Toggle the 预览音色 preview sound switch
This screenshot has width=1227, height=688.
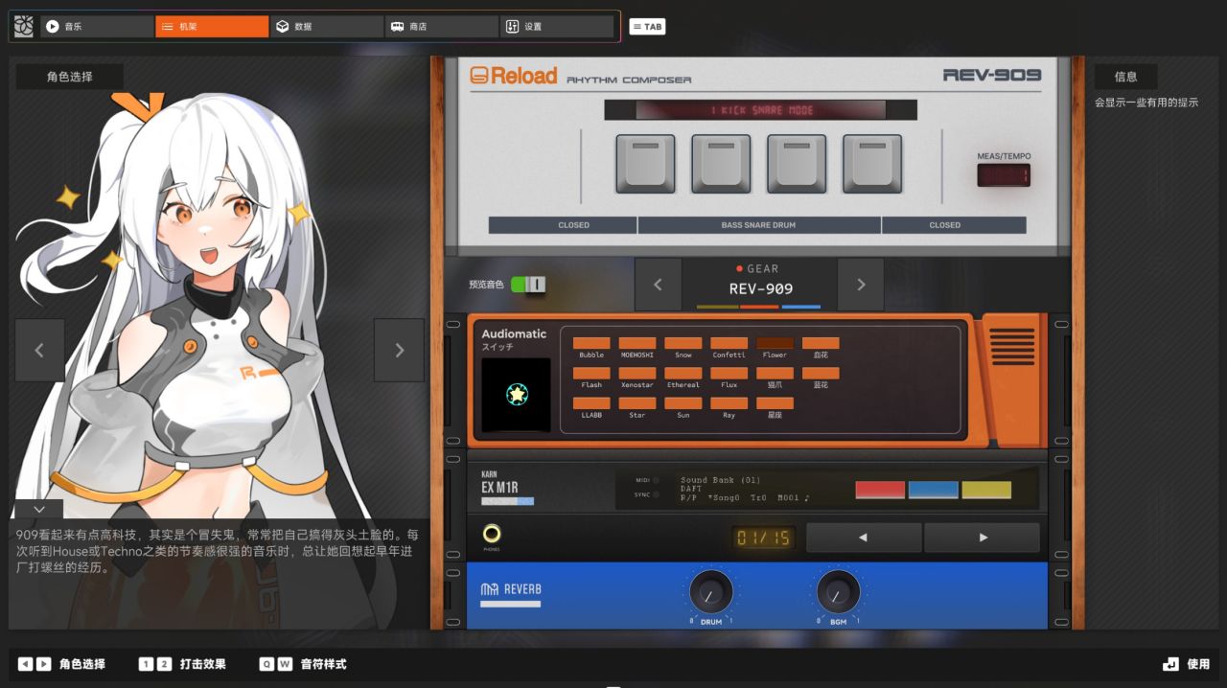[528, 285]
